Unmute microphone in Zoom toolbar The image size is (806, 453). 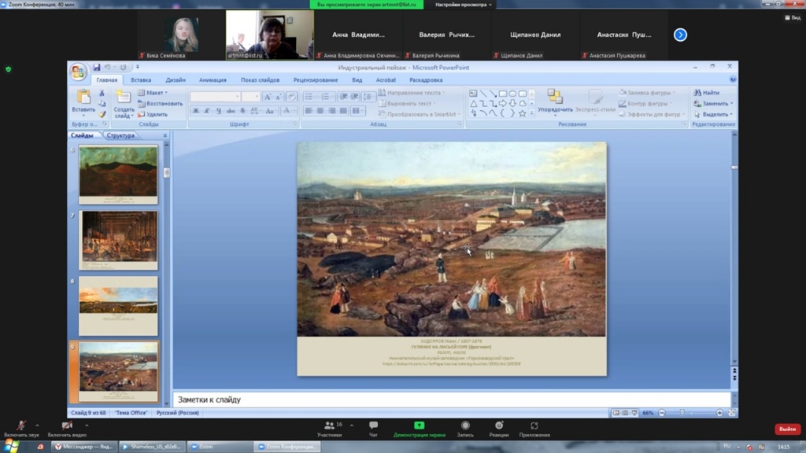tap(20, 425)
